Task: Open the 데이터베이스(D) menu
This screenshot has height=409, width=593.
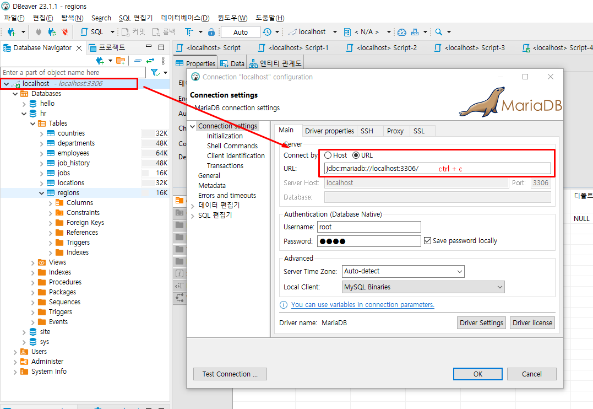Action: 186,18
